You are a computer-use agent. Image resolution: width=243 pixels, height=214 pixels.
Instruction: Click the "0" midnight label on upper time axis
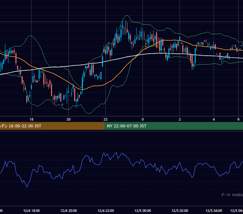click(143, 119)
